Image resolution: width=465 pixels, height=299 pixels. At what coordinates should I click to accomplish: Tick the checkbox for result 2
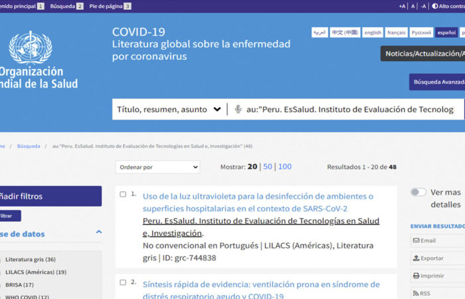coord(123,282)
